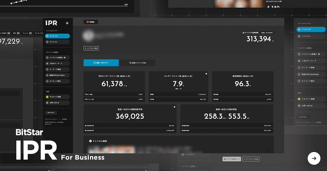Click the help icon on エンゲージメント率 card

[x=206, y=74]
